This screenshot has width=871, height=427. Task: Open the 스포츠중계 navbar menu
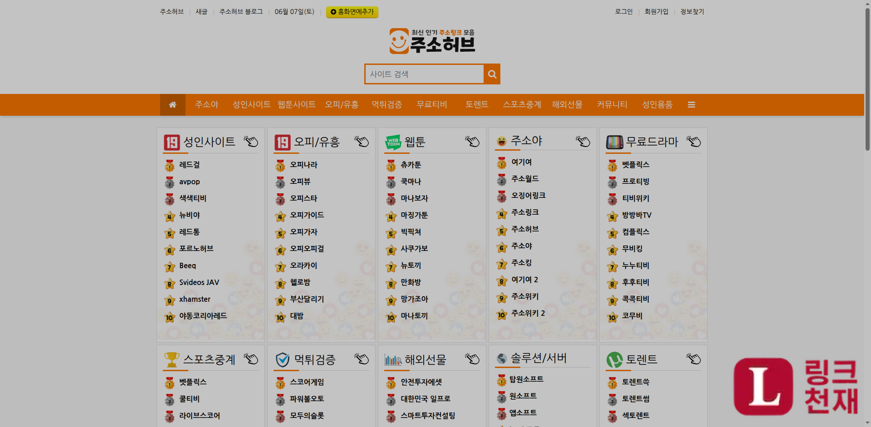522,105
